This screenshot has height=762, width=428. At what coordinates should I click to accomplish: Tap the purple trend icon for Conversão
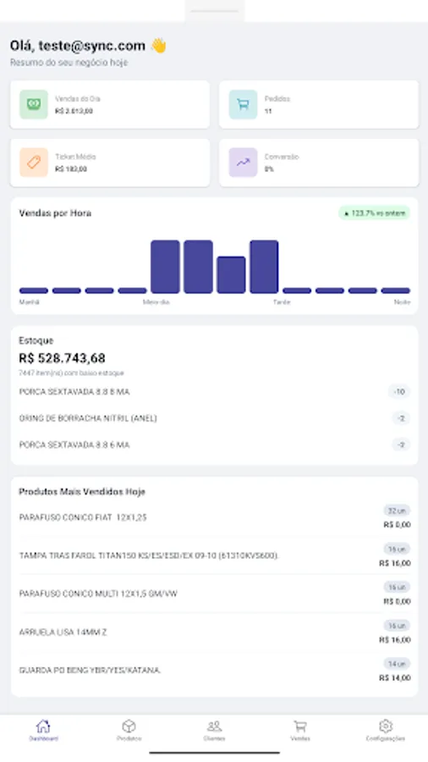(243, 163)
